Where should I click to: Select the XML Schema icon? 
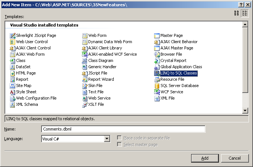[x=13, y=104]
